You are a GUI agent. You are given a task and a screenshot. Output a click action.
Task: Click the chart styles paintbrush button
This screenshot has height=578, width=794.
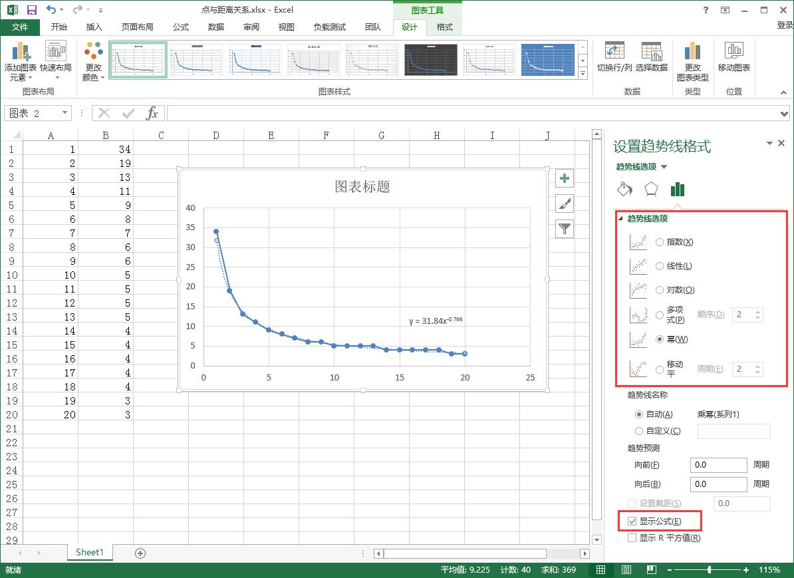[x=564, y=204]
